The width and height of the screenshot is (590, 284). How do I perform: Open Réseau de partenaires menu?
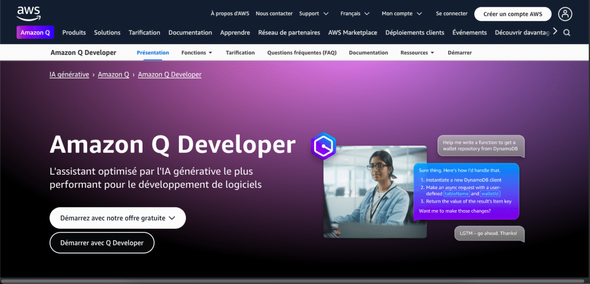click(289, 33)
